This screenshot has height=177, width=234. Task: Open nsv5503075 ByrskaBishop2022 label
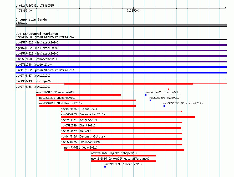pos(114,153)
